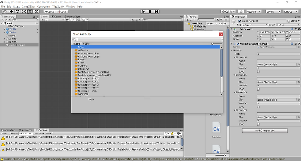Viewport: 301px width, 161px height.
Task: Enable Loop for Element 3
Action: coord(258,124)
